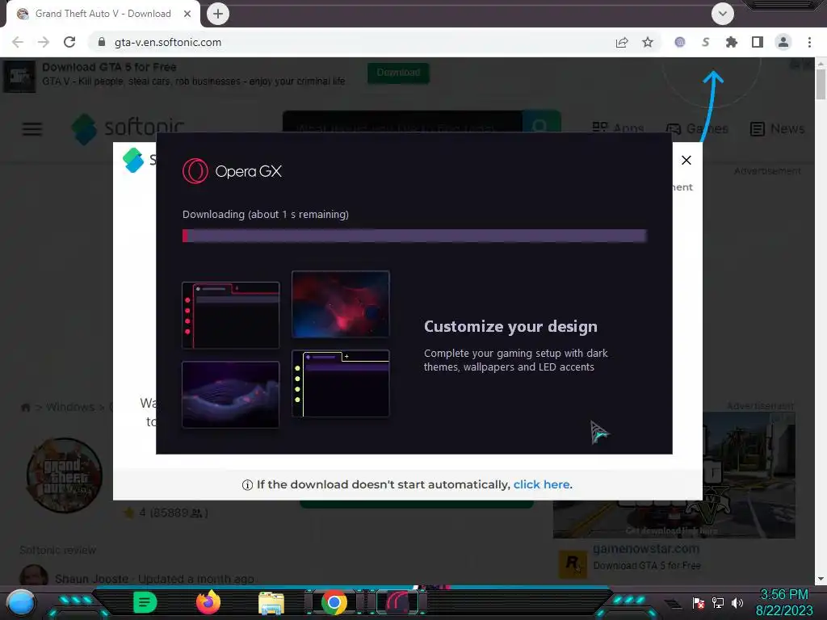Select the purple waves wallpaper thumbnail
The image size is (827, 620).
[x=230, y=394]
